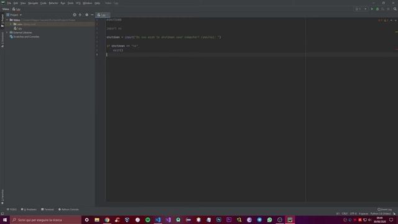This screenshot has width=398, height=224.
Task: Click the PyCharm taskbar icon
Action: click(290, 220)
